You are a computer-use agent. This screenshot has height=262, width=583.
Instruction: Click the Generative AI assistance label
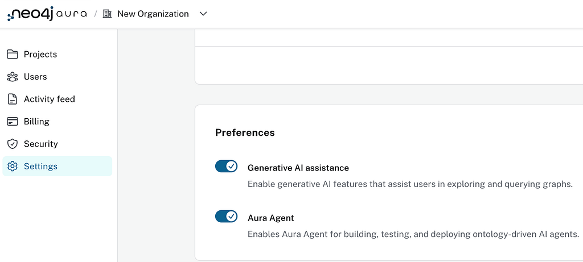(298, 168)
